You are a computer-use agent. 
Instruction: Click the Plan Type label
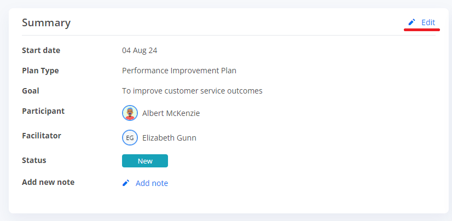point(40,71)
